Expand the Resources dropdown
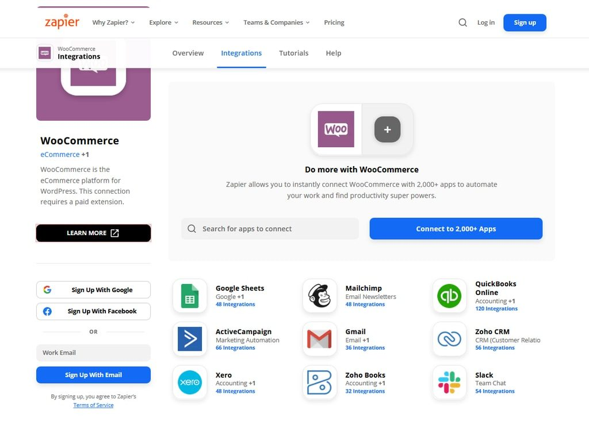589x422 pixels. pos(211,22)
